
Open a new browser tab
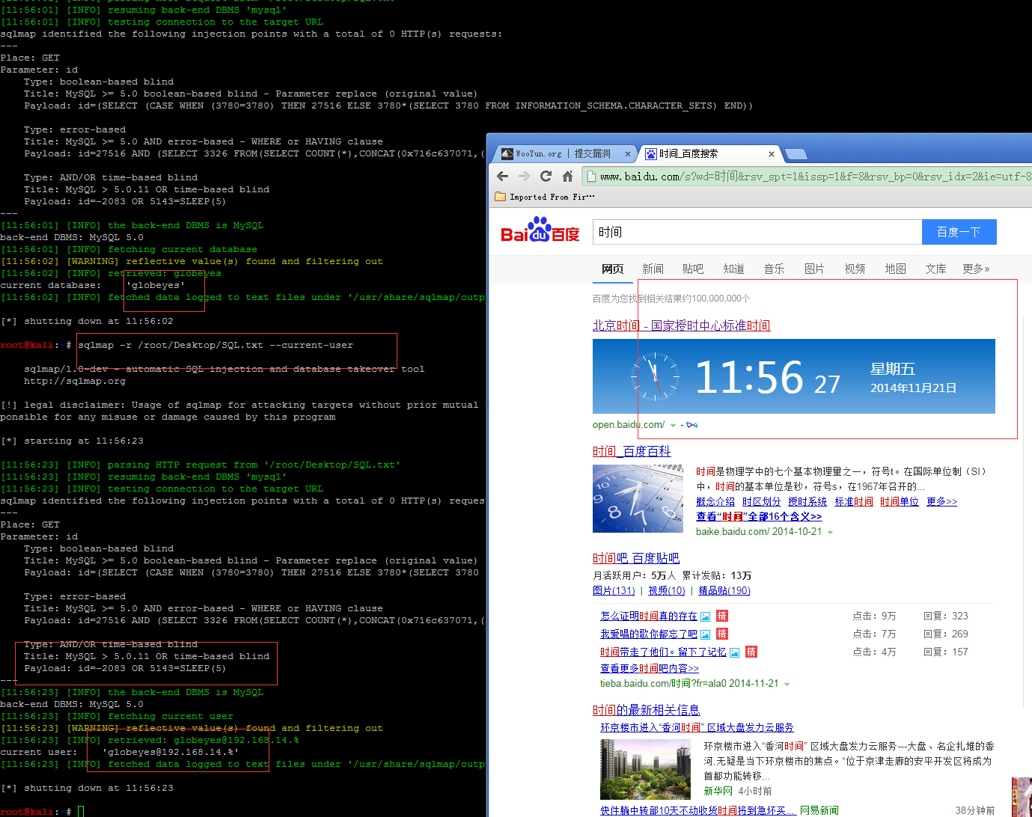tap(796, 154)
